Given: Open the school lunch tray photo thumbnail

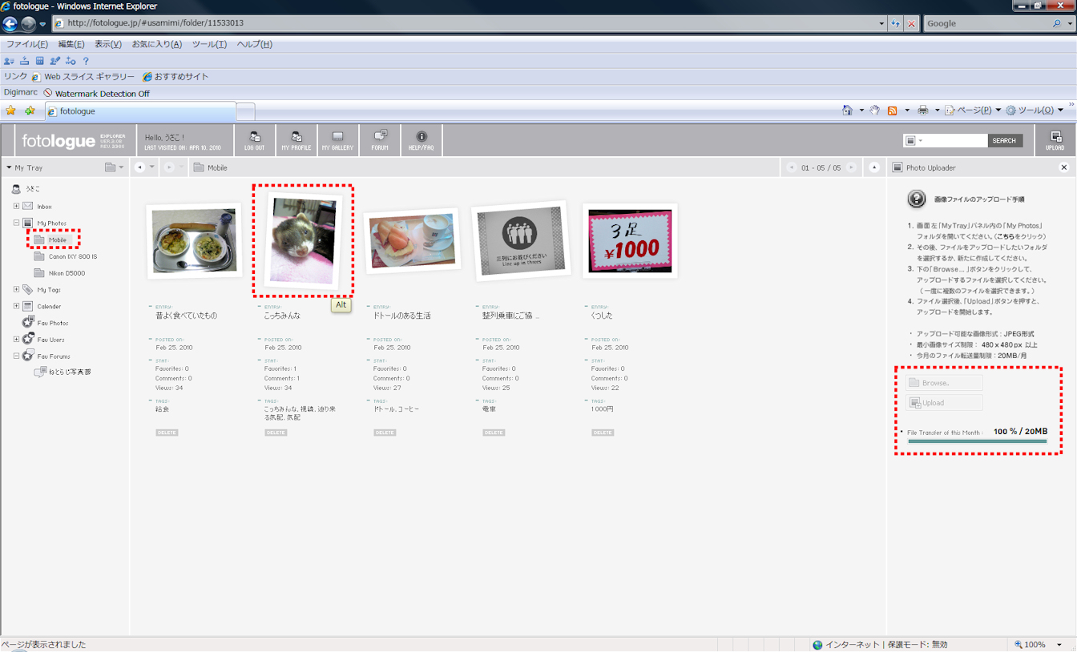Looking at the screenshot, I should pos(194,241).
